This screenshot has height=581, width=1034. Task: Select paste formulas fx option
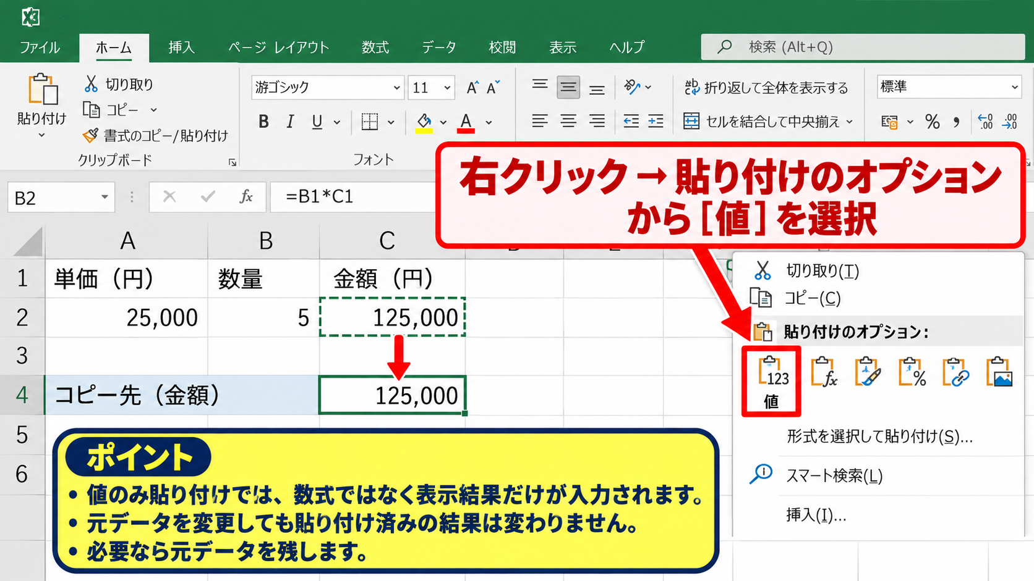[824, 372]
